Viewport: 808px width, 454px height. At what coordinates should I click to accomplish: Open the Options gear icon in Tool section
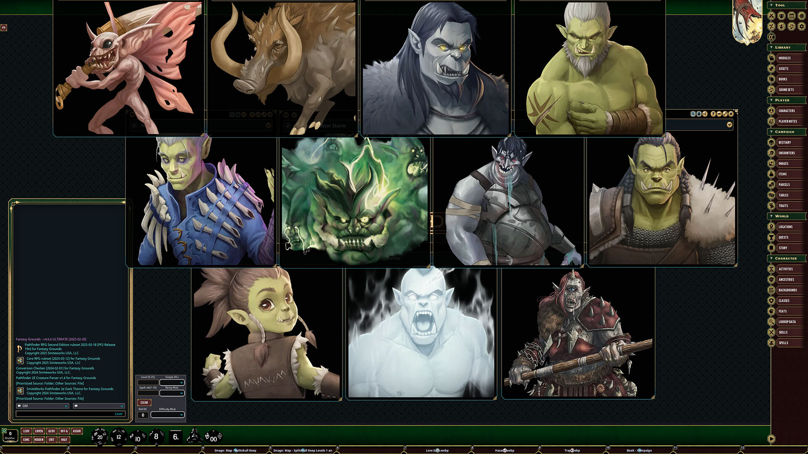point(801,26)
